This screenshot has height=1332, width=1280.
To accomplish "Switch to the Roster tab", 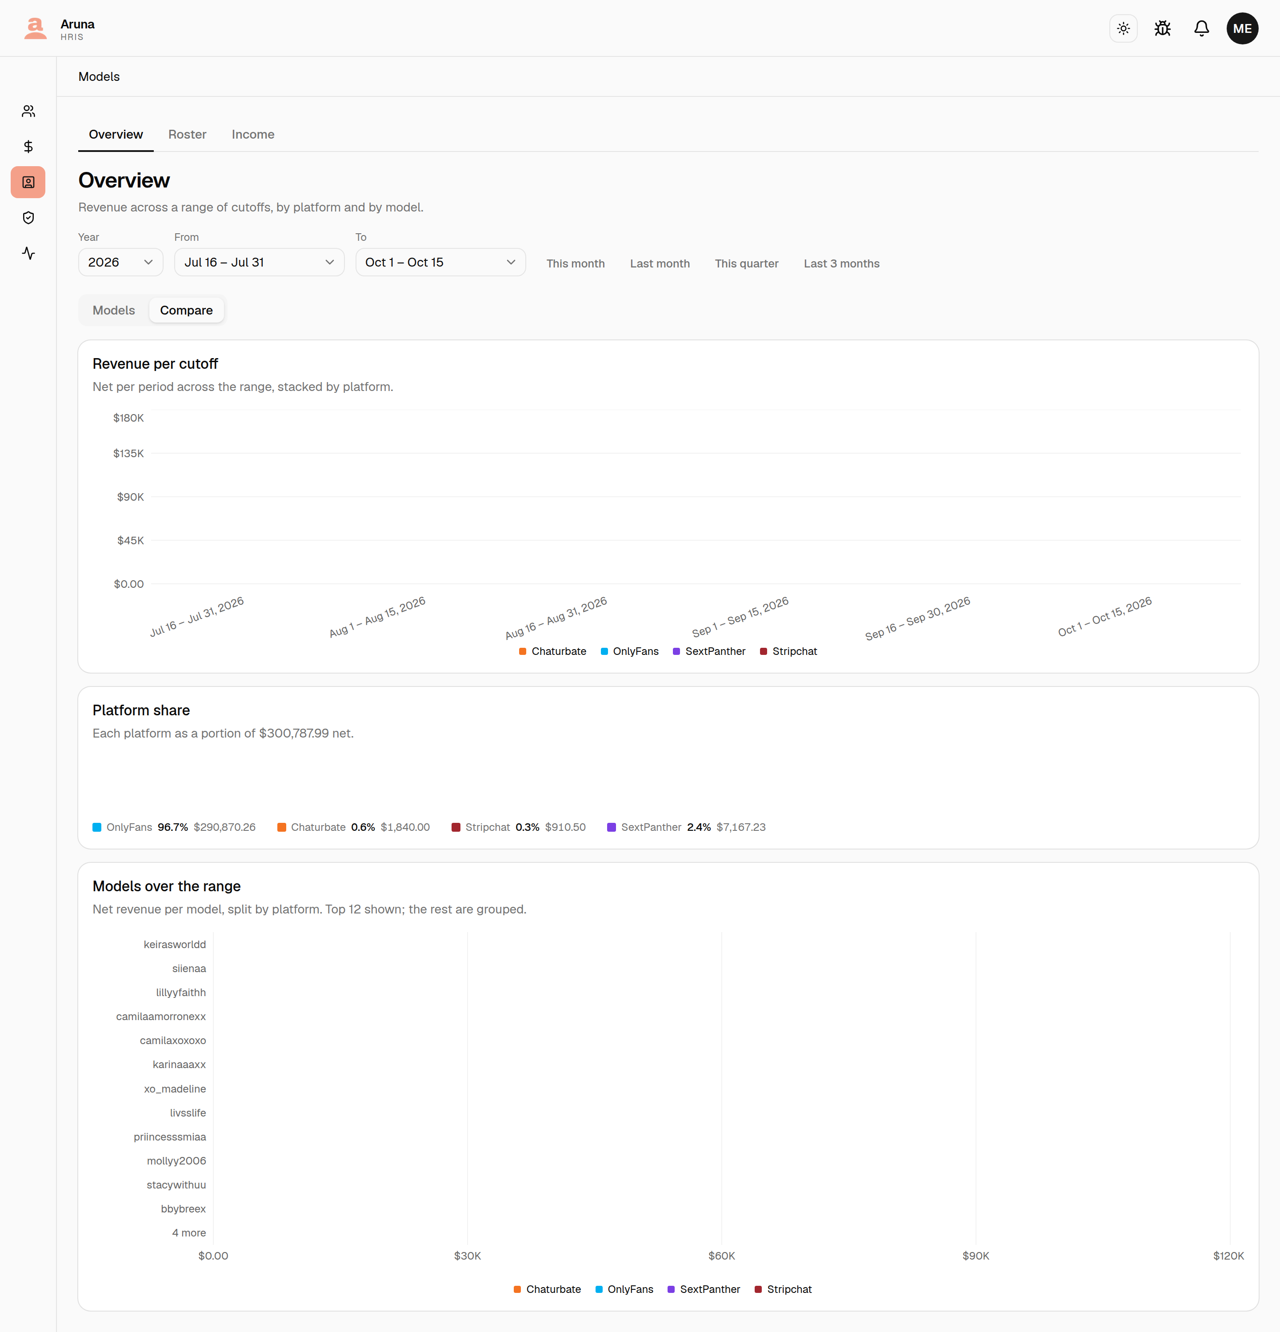I will (187, 135).
